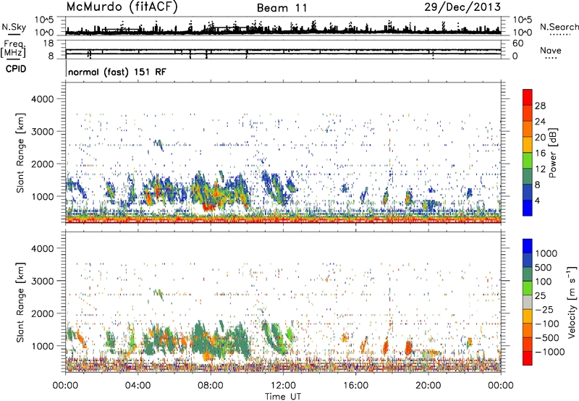
Task: Click the '16:00' time tick label
Action: 355,386
